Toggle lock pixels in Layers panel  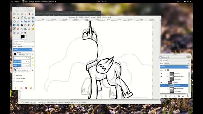(x=165, y=70)
